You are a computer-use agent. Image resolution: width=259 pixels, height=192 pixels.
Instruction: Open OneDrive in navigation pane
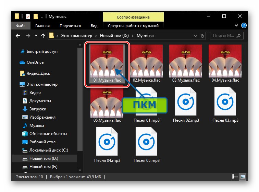tap(35, 62)
